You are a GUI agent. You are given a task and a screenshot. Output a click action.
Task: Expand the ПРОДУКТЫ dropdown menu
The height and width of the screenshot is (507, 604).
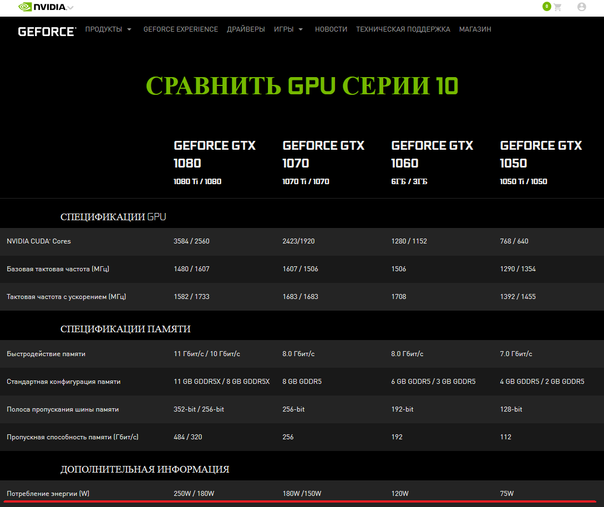point(108,29)
